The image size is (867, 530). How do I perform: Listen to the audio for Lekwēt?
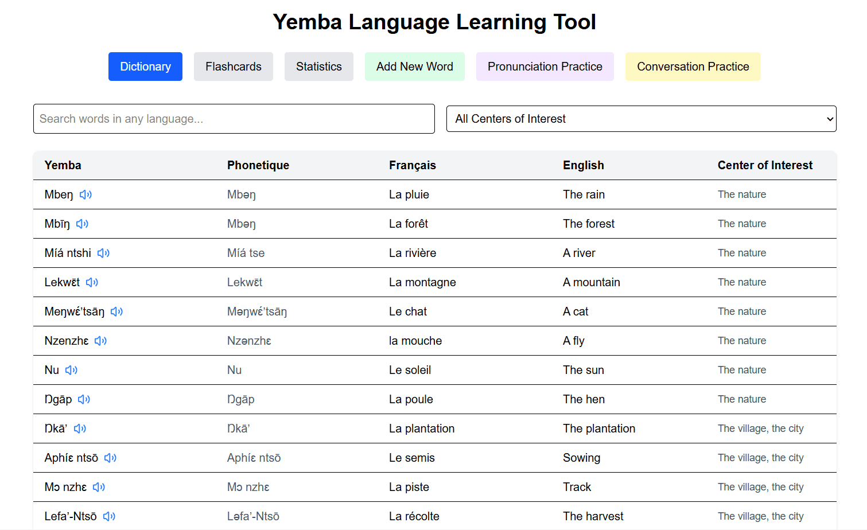(92, 282)
